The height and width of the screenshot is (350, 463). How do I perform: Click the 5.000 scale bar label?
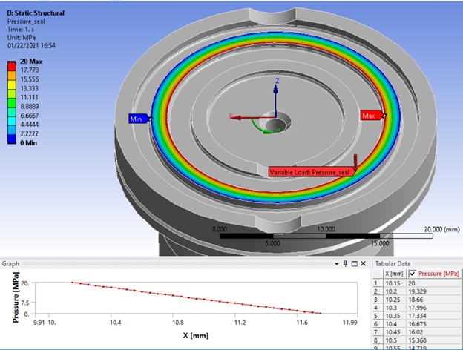(x=272, y=243)
